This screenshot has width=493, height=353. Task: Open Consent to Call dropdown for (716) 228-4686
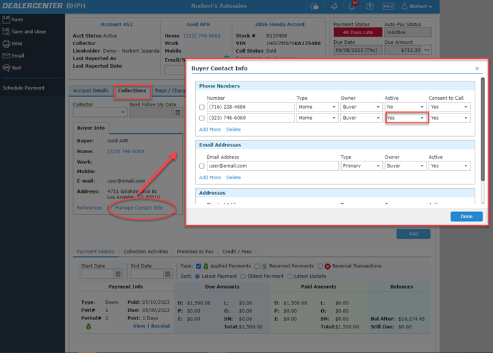tap(450, 107)
